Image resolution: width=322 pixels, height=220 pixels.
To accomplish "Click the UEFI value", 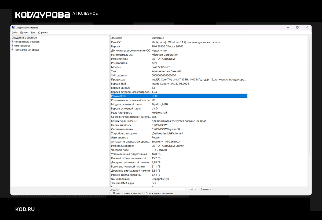I will [x=154, y=96].
